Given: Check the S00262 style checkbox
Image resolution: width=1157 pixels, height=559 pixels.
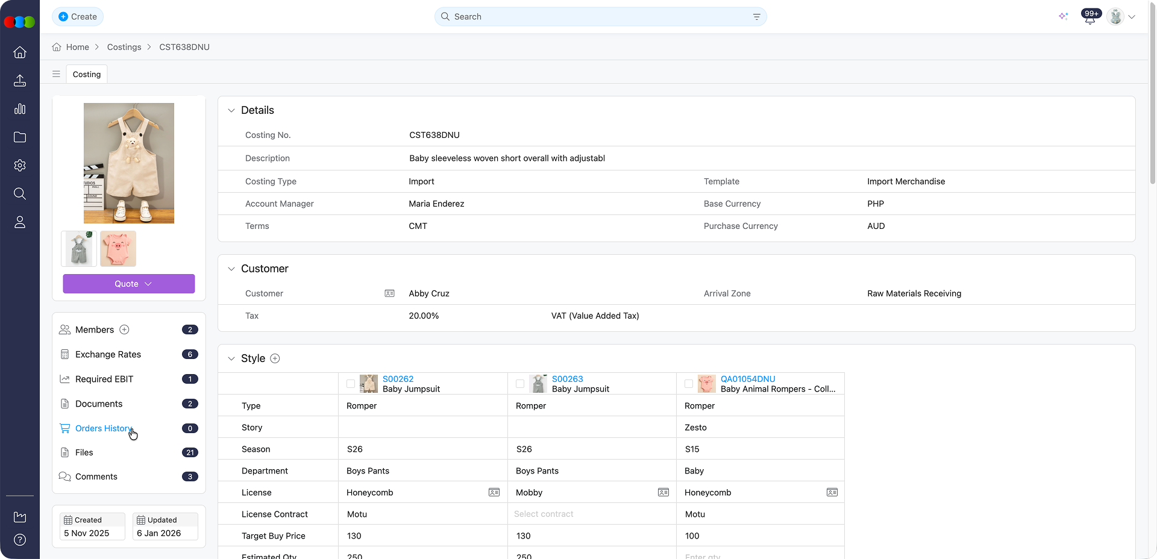Looking at the screenshot, I should pos(351,384).
